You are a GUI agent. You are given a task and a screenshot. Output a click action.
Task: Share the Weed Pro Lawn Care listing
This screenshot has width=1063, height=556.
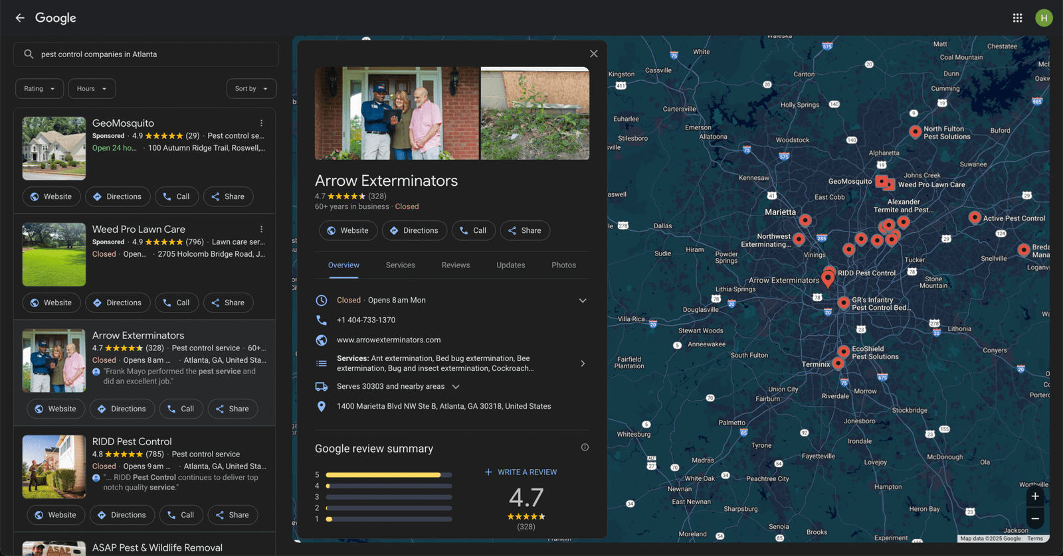[x=228, y=303]
